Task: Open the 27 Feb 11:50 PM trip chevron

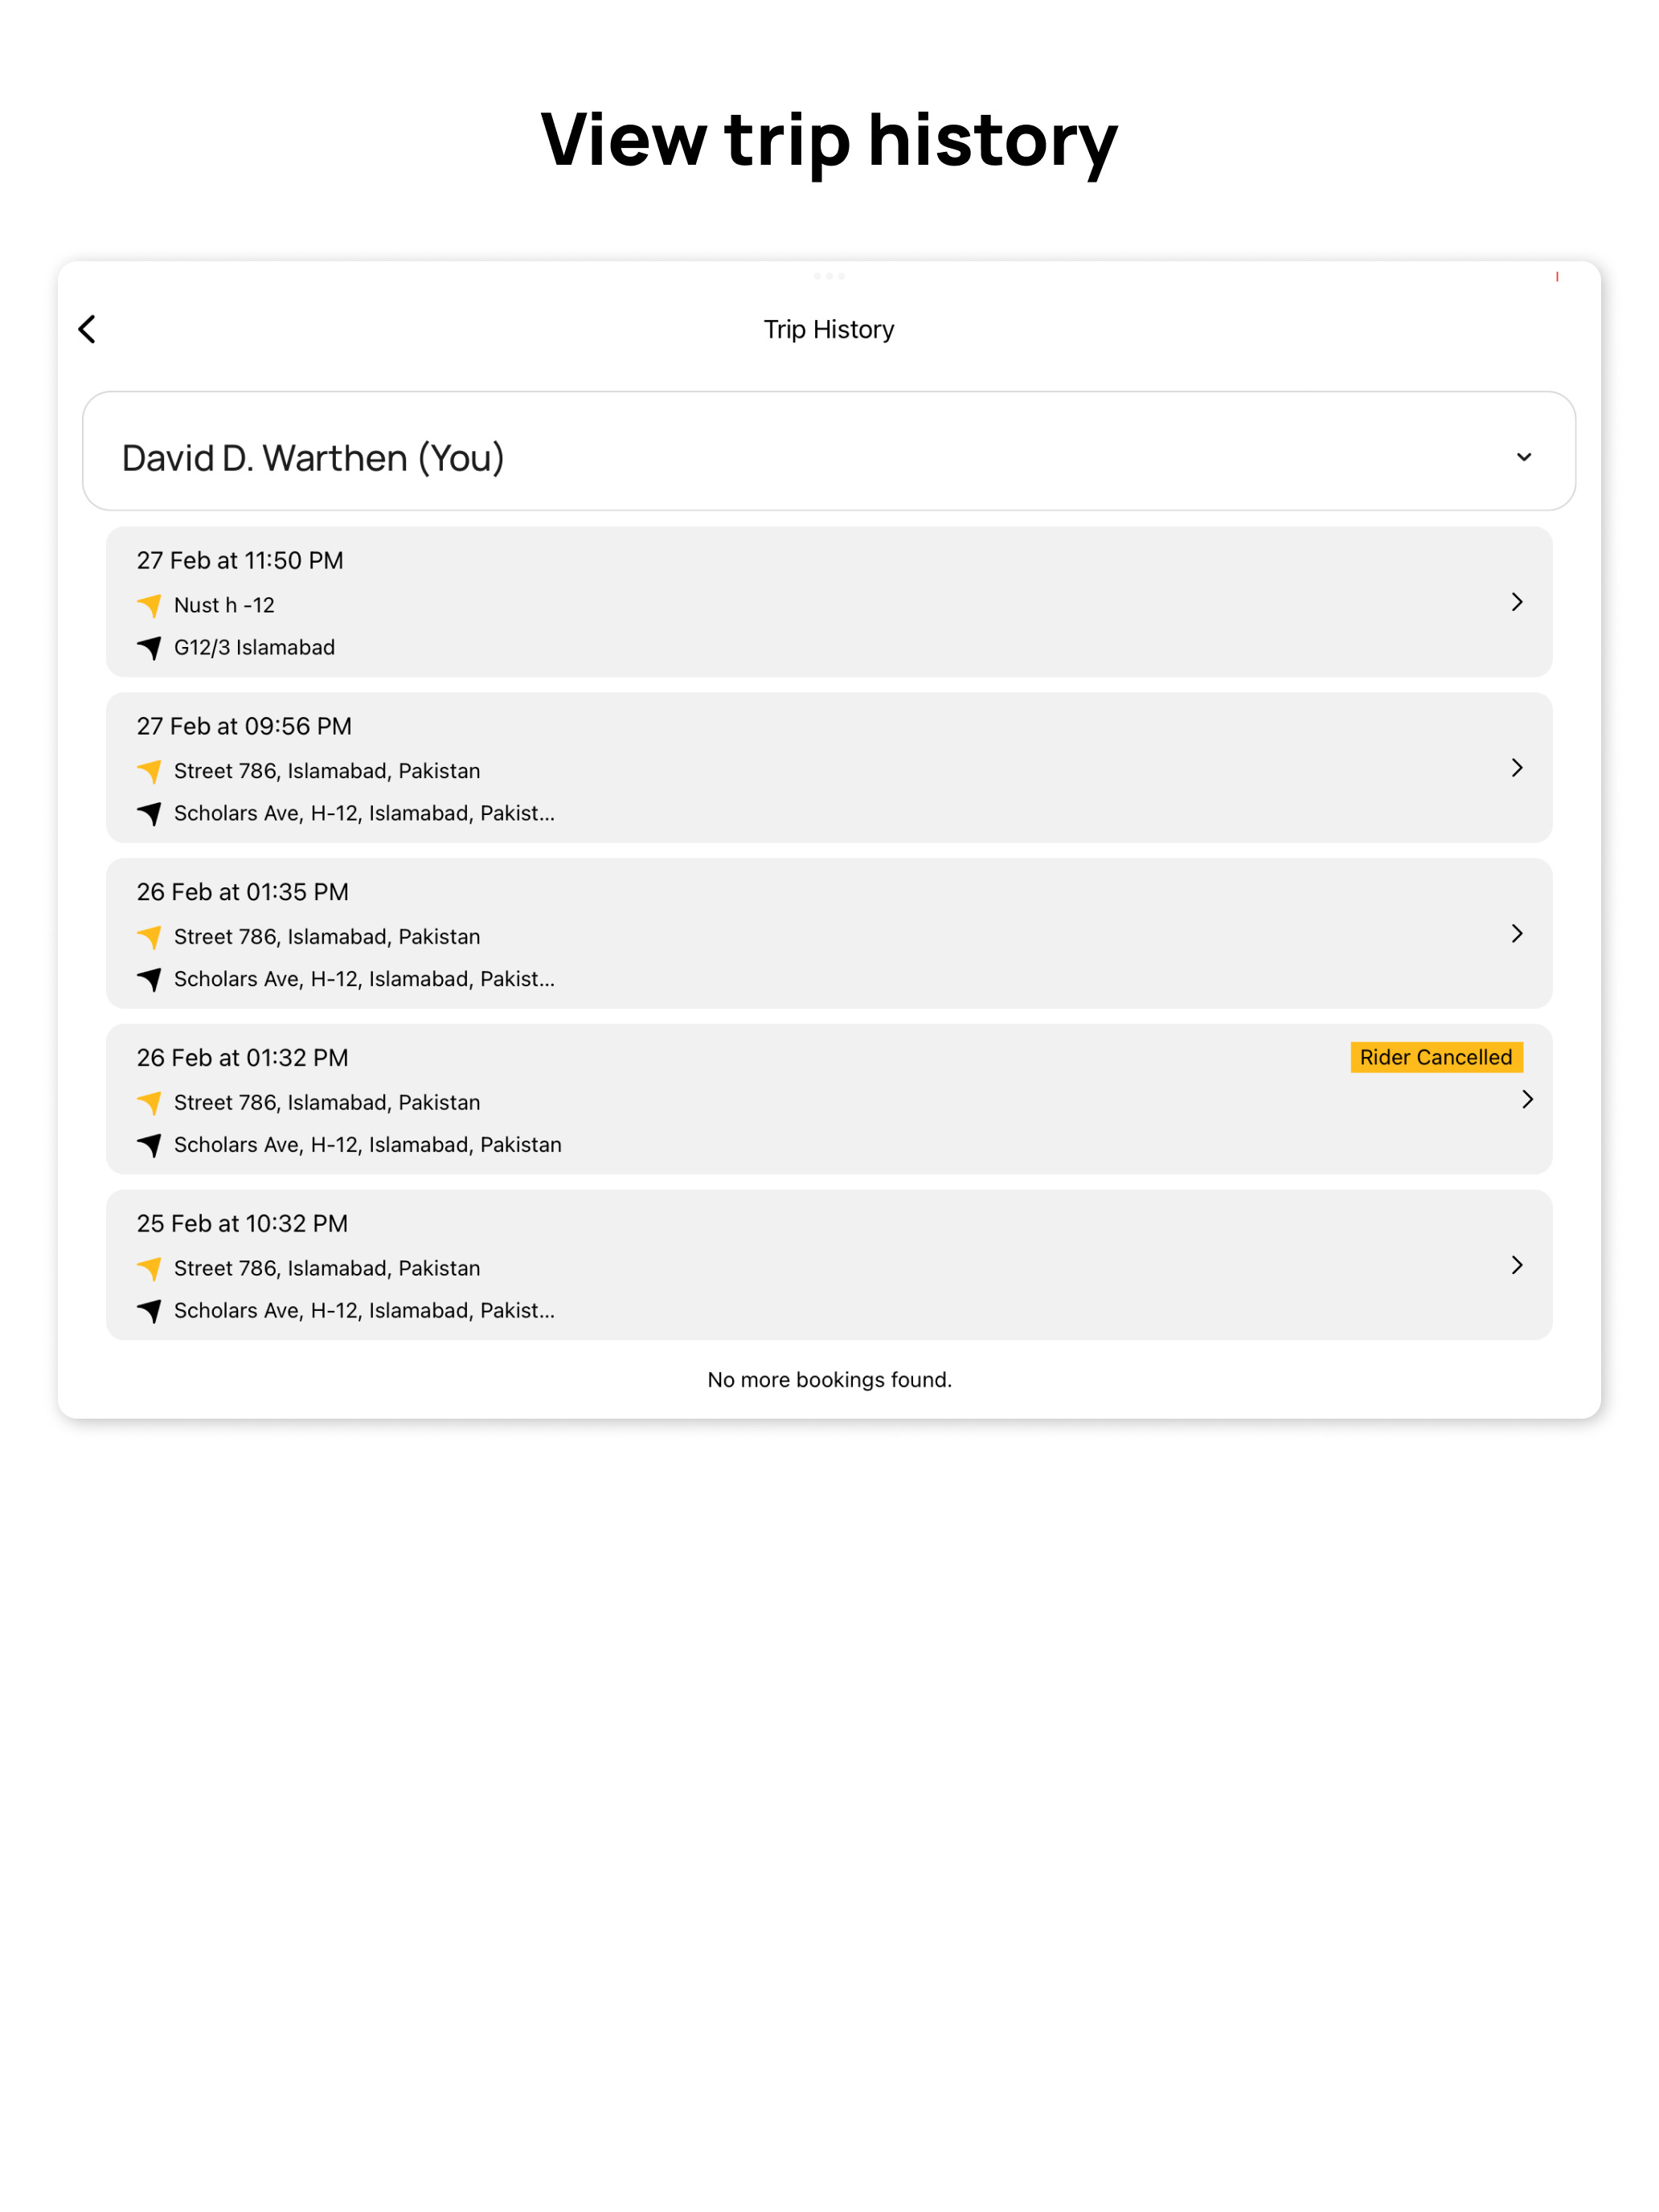Action: point(1517,602)
